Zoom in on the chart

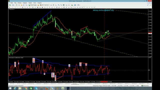(59, 5)
